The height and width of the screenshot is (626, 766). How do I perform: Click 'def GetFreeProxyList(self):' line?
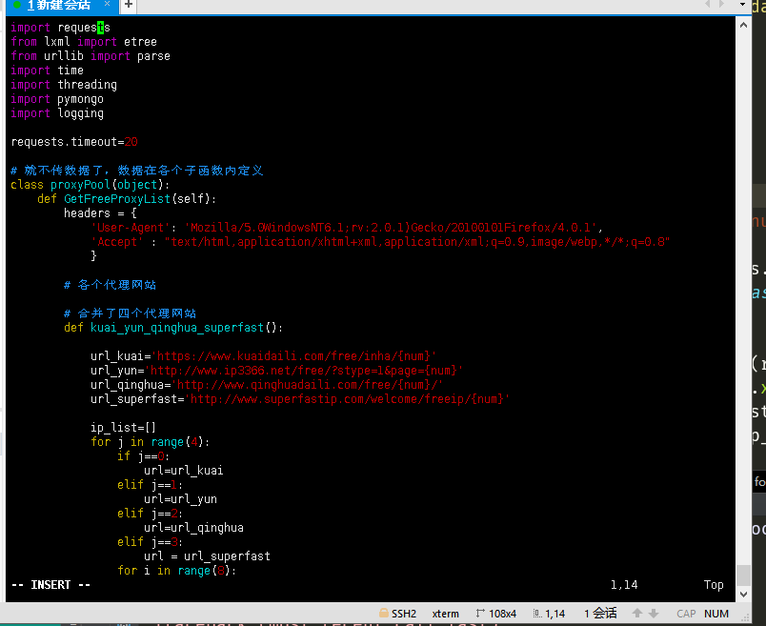tap(127, 199)
